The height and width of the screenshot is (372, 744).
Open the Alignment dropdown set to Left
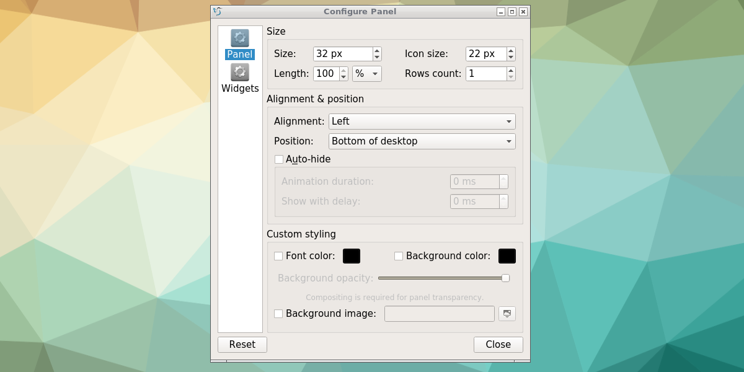click(422, 122)
